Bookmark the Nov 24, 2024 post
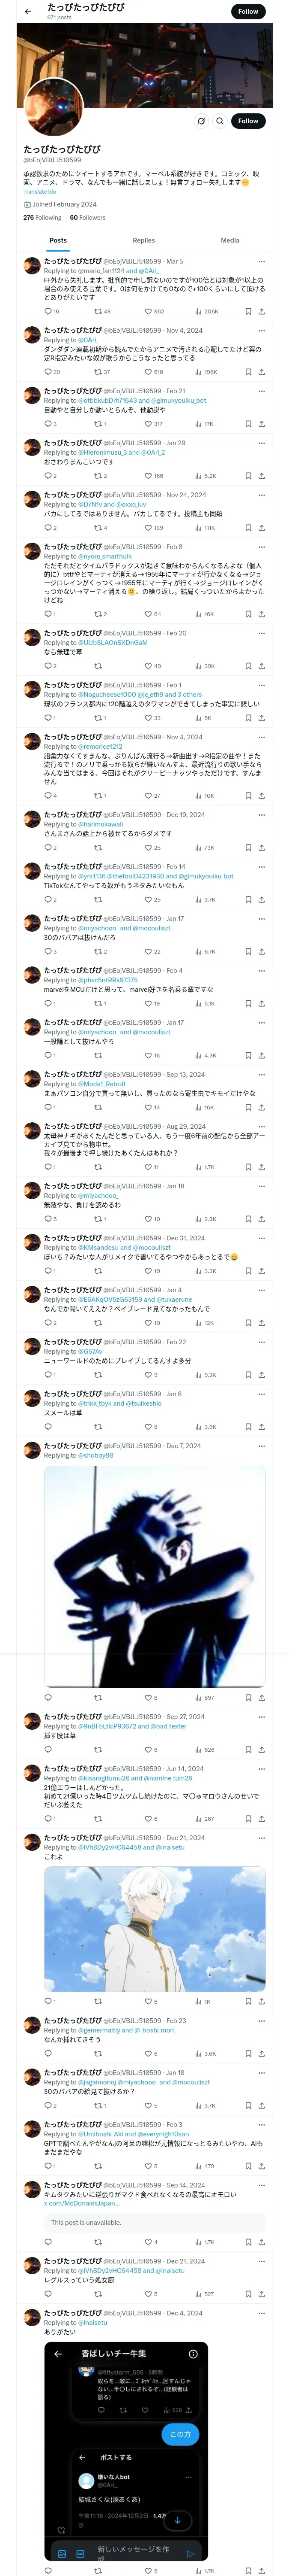 (247, 528)
